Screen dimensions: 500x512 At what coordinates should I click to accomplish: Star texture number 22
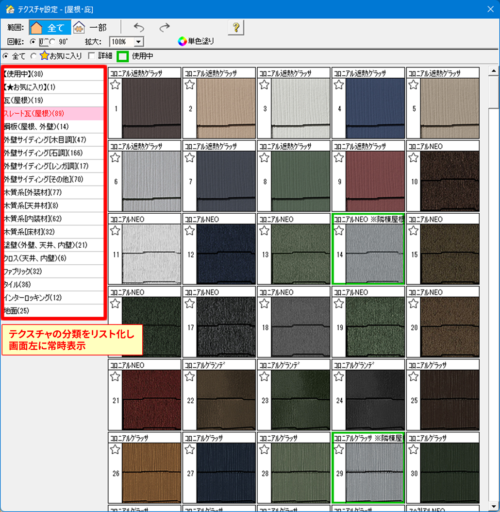coord(190,377)
